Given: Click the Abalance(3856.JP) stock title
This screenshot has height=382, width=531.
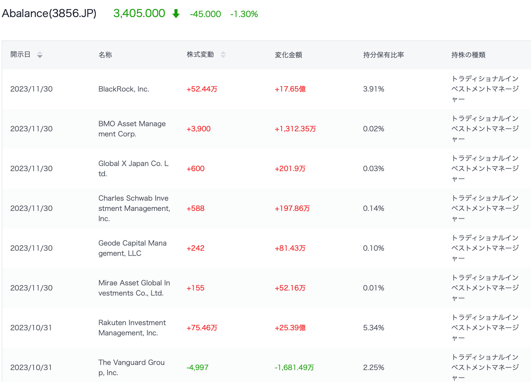Looking at the screenshot, I should [49, 14].
